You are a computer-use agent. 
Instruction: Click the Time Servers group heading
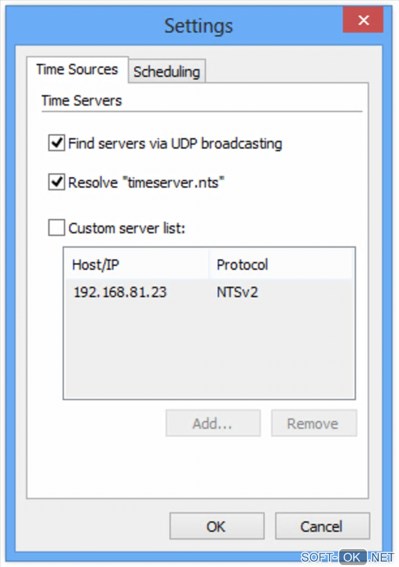pyautogui.click(x=82, y=101)
